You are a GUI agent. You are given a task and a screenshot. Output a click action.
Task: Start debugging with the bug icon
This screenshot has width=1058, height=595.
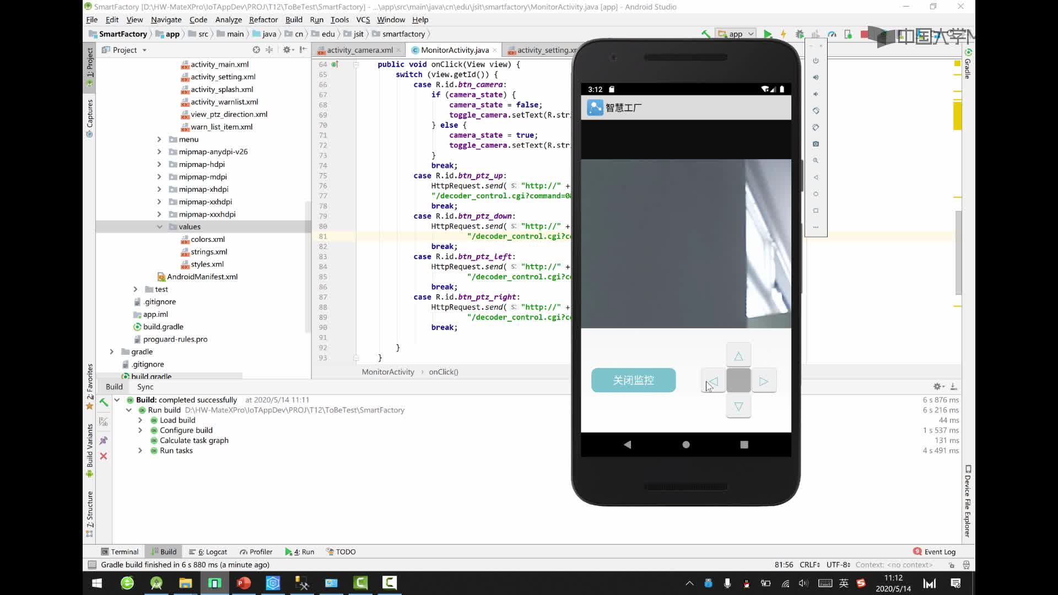pyautogui.click(x=800, y=34)
